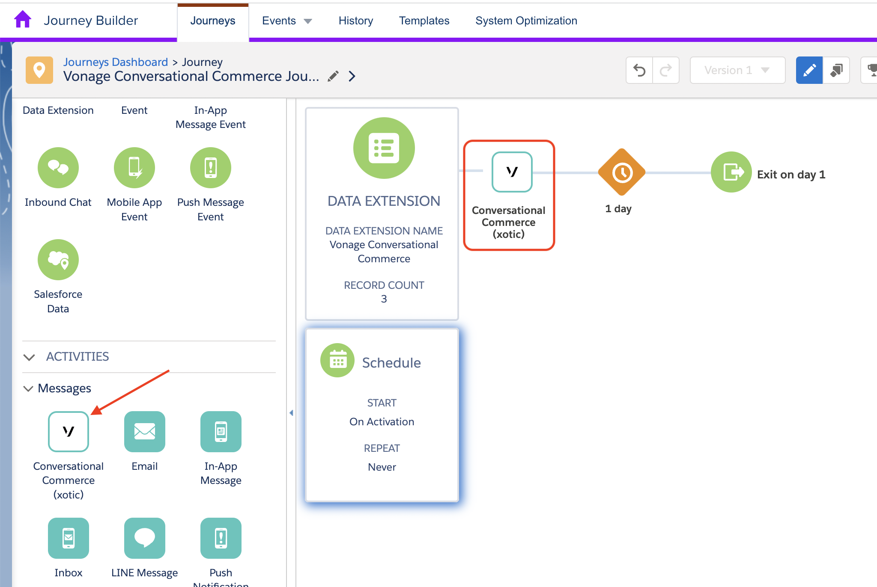Select the LINE Message activity icon
Screen dimensions: 877x587
(x=144, y=538)
